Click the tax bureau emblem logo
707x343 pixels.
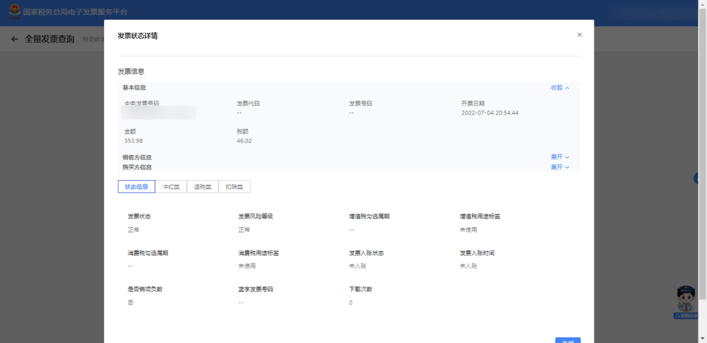[15, 11]
